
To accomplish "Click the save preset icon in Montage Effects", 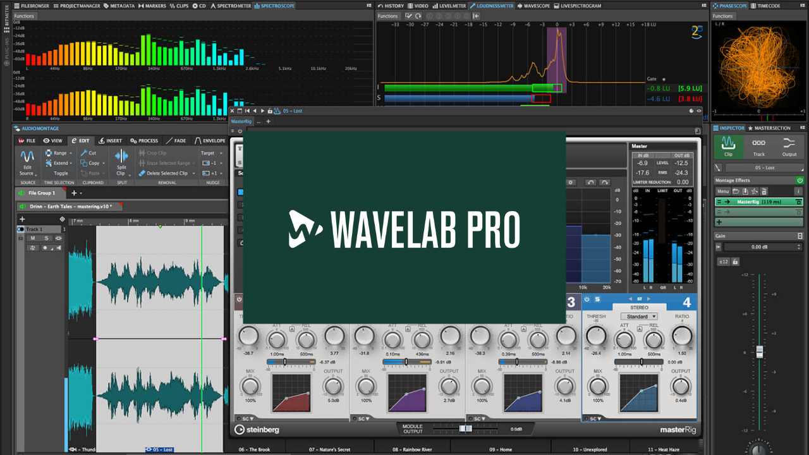I will tap(746, 191).
